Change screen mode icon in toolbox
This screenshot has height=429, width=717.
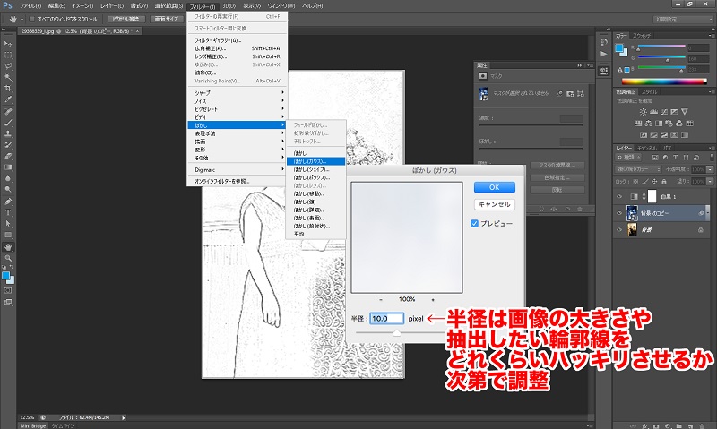8,302
